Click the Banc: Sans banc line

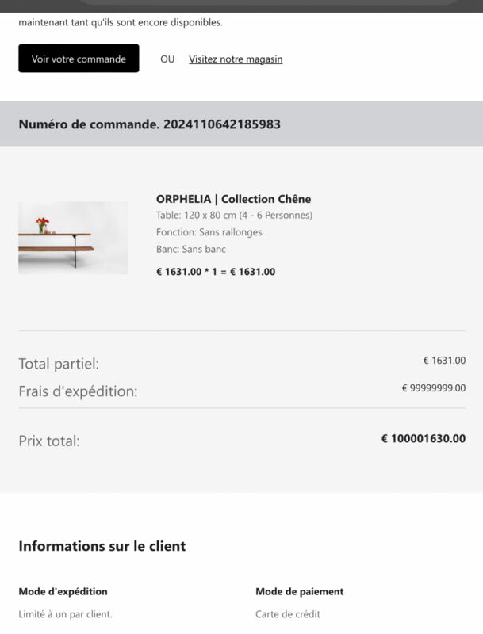pos(191,249)
